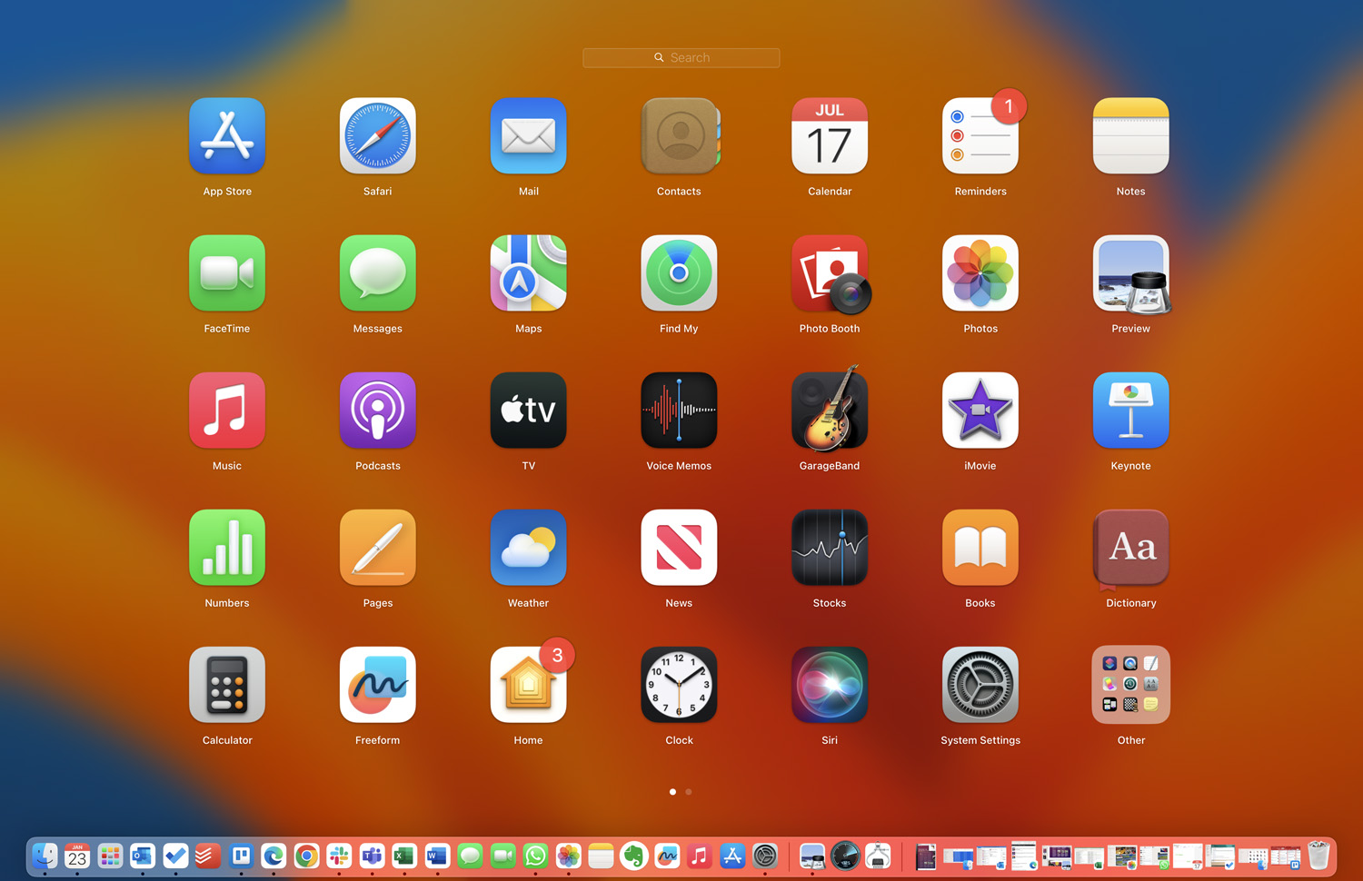Launch GarageBand
This screenshot has width=1363, height=881.
click(830, 409)
